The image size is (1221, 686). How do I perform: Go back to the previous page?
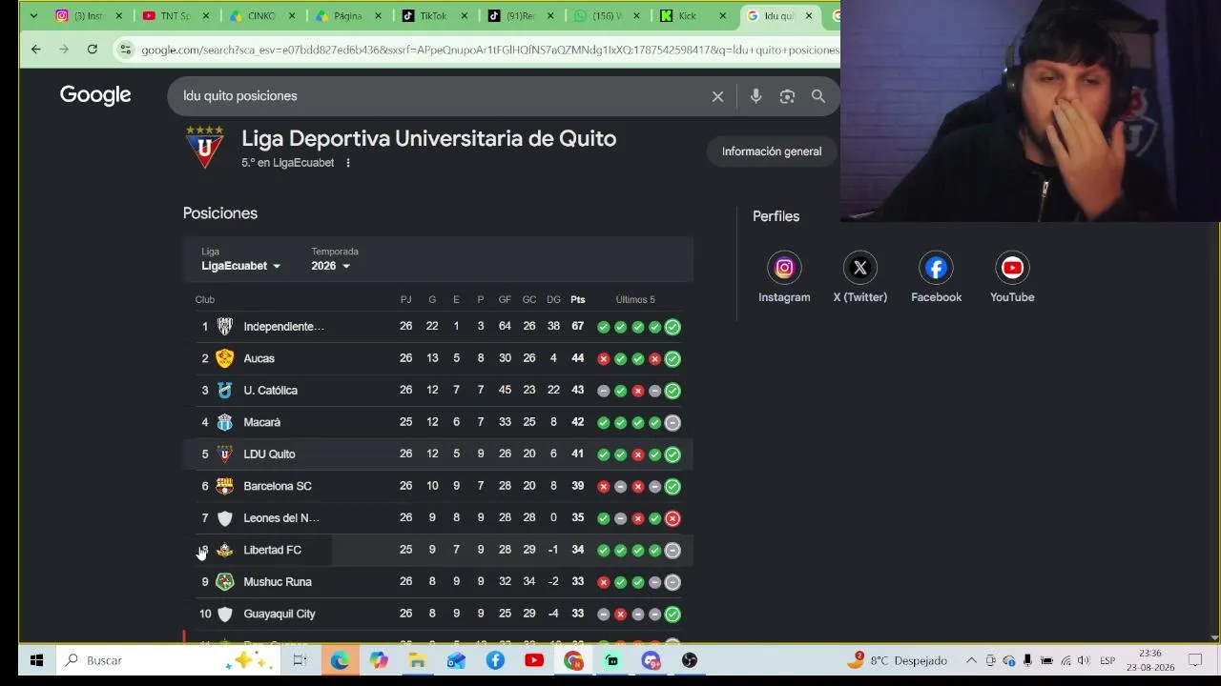coord(36,50)
